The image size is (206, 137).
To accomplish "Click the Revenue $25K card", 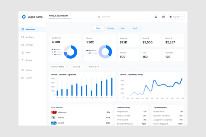I will (x=128, y=41).
